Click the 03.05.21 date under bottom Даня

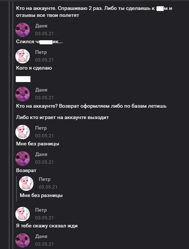click(x=44, y=244)
